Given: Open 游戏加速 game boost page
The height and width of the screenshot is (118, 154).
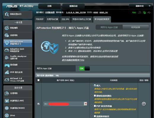Looking at the screenshot, I should click(18, 65).
